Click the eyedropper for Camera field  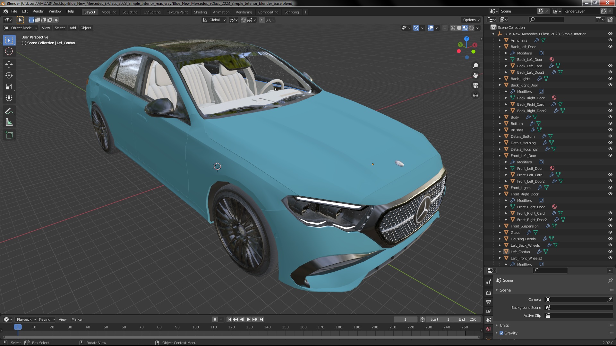coord(610,300)
